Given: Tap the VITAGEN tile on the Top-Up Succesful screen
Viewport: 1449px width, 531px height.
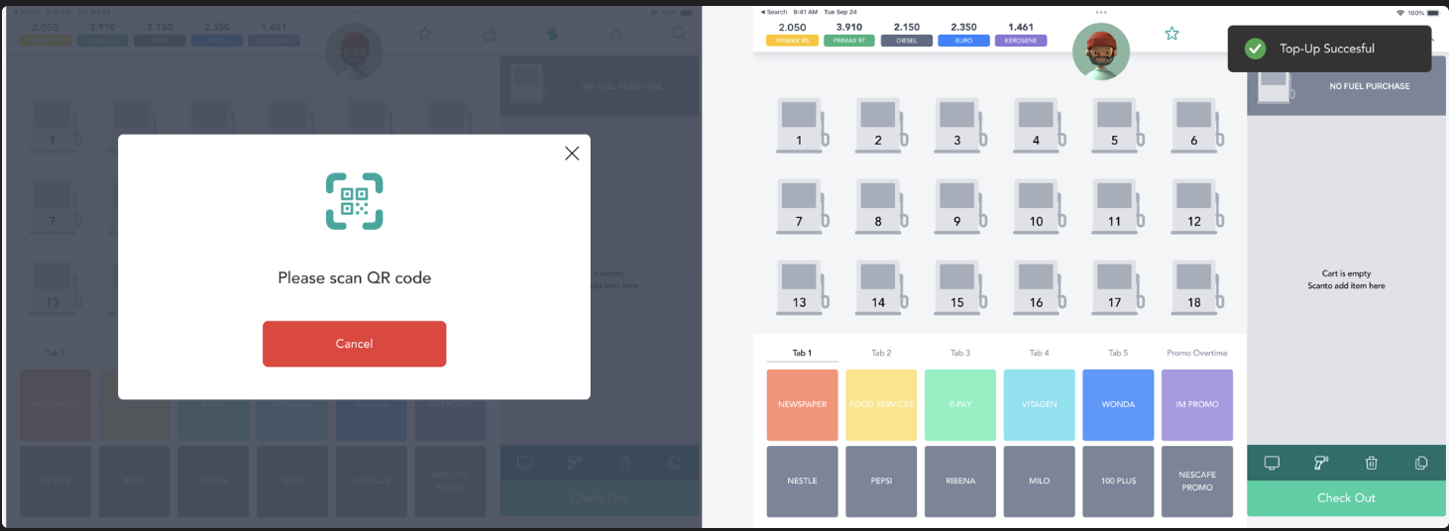Looking at the screenshot, I should [x=1039, y=405].
